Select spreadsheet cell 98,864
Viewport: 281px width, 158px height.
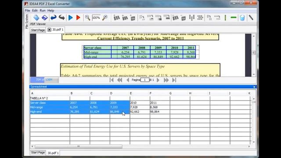coord(160,111)
